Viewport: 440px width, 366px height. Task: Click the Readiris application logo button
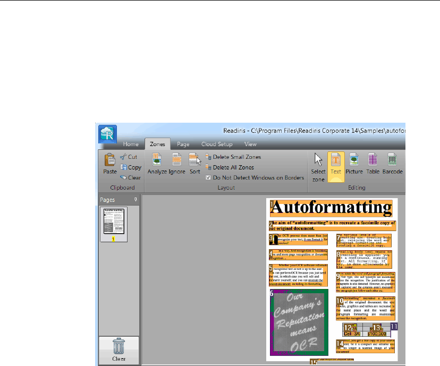[107, 134]
